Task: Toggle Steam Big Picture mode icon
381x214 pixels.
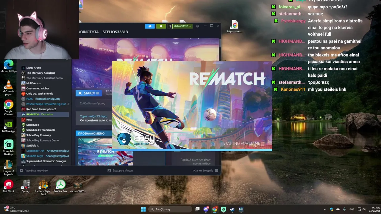Action: click(197, 26)
